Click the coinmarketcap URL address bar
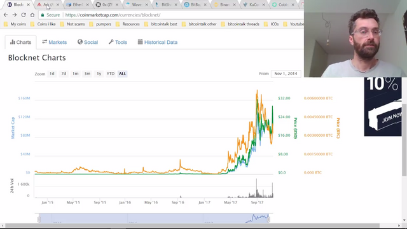Image resolution: width=407 pixels, height=229 pixels. point(171,15)
